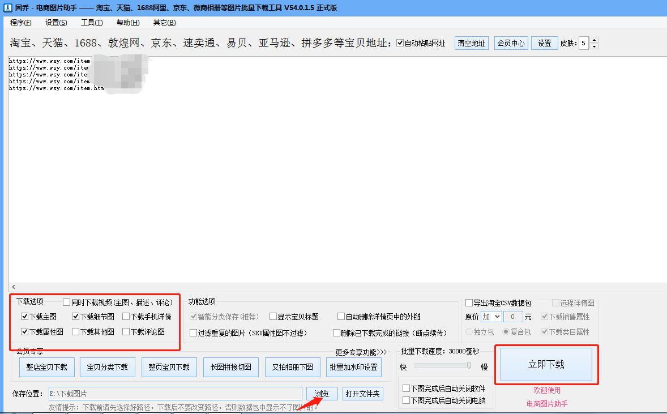Screen dimensions: 667x414
Task: Open the 会员中心 button
Action: pos(511,43)
